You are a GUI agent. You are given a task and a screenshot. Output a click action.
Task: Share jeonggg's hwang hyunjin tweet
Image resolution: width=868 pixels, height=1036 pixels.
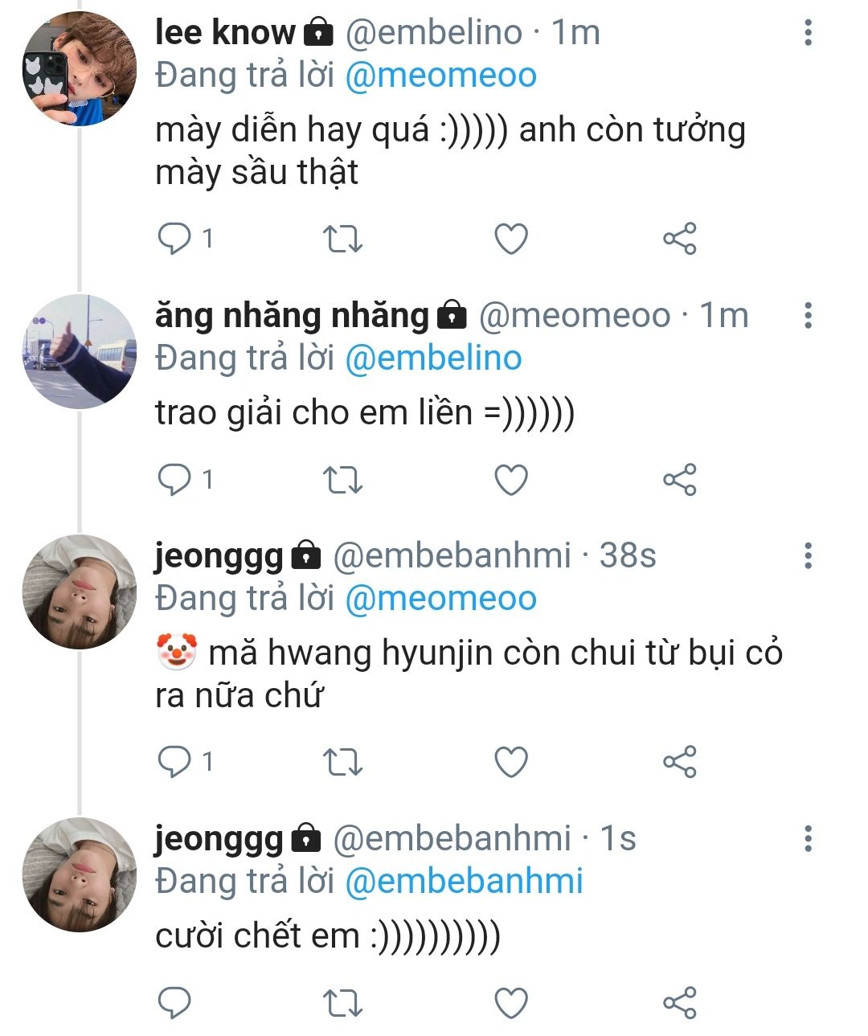679,762
